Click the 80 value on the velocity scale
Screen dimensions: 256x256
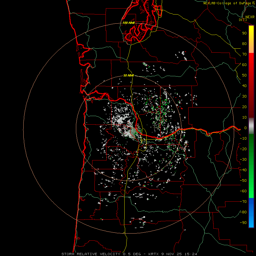point(244,44)
